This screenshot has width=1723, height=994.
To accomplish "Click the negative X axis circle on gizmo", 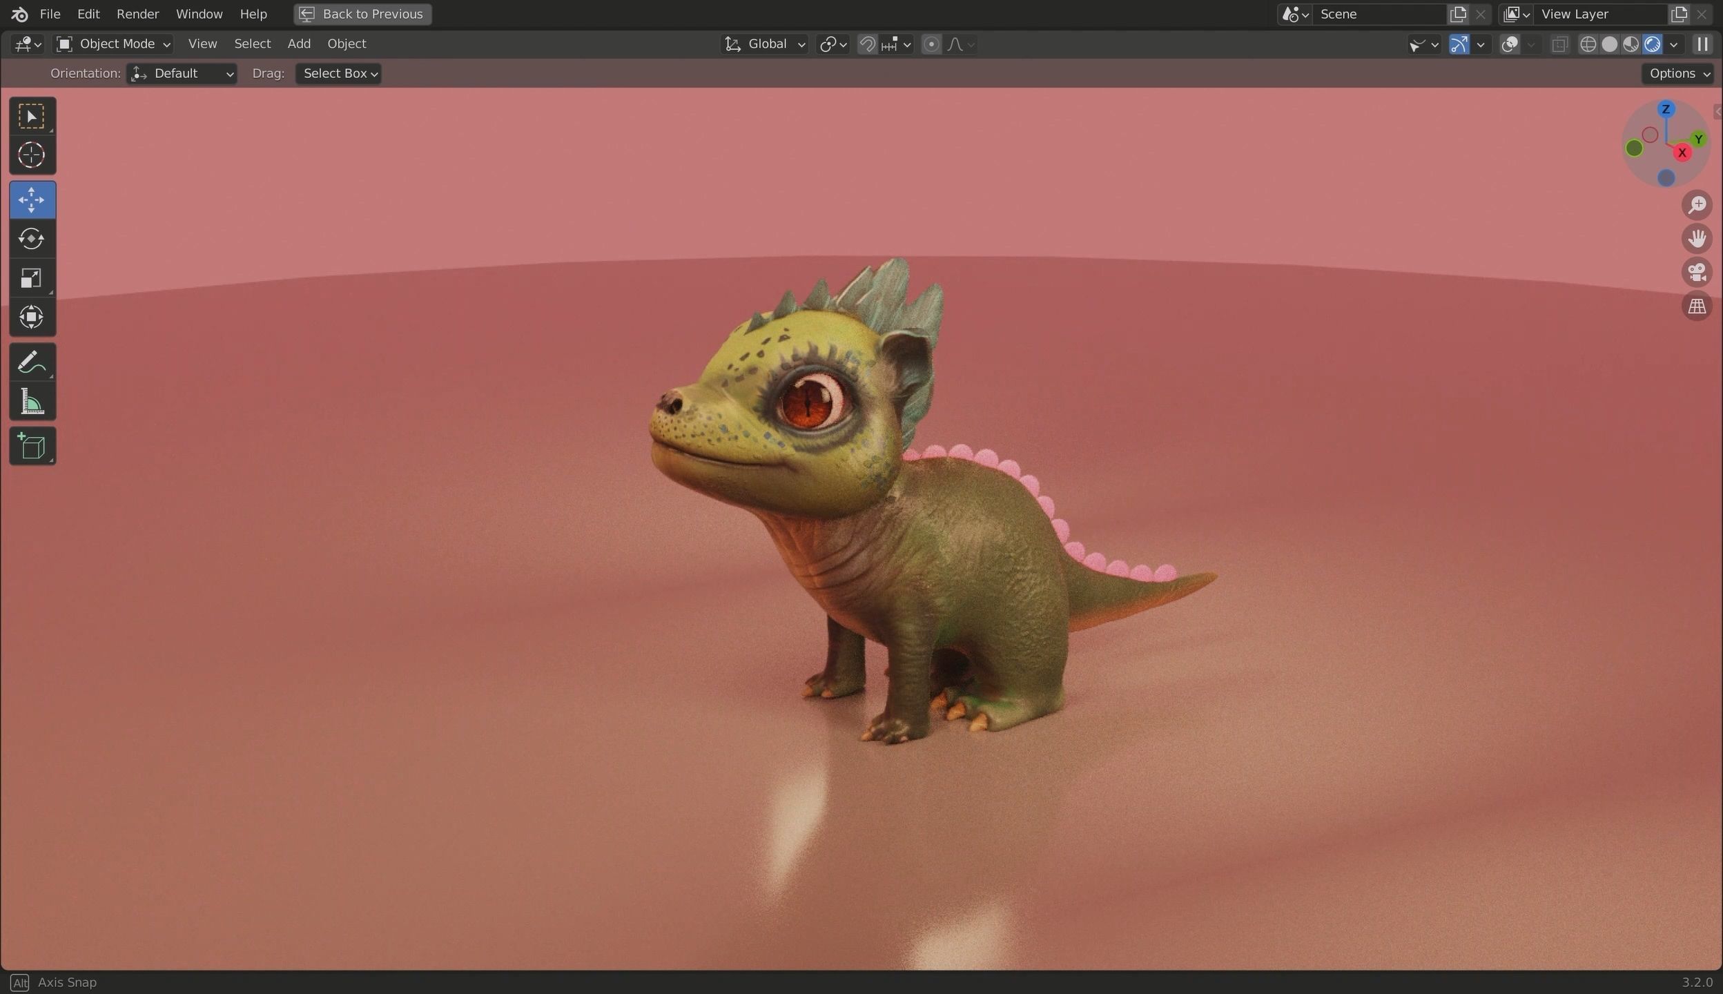I will tap(1650, 135).
